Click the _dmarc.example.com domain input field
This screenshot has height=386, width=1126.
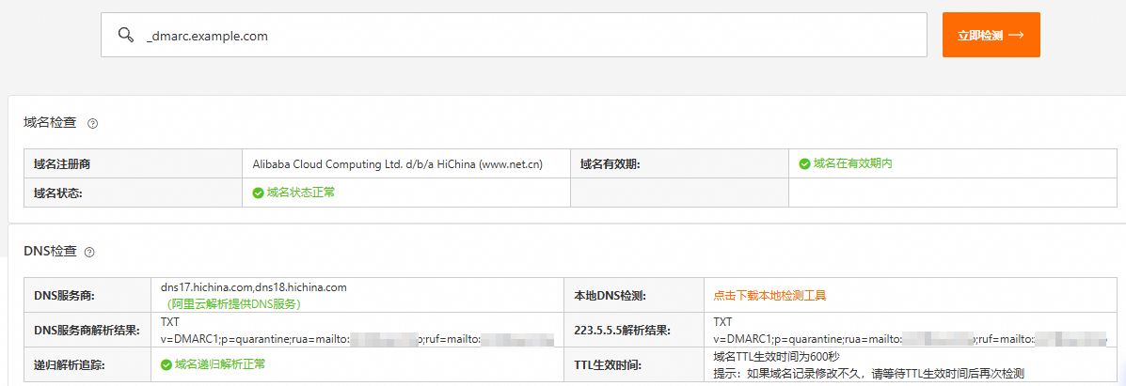[527, 35]
